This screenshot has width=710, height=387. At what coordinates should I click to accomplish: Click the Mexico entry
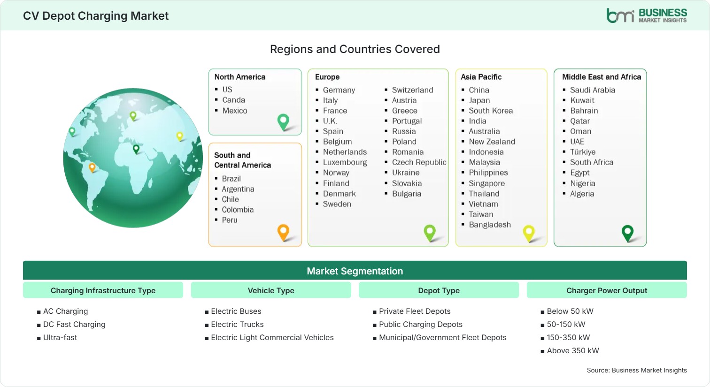point(235,111)
